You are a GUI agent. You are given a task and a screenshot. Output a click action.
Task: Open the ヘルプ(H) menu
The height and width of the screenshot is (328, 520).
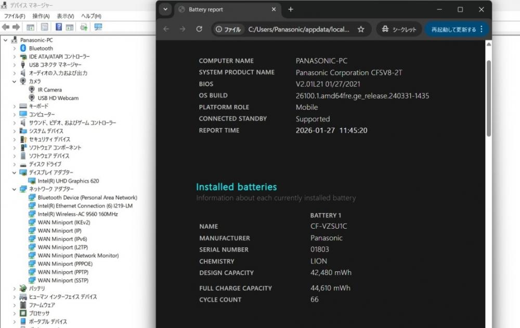tap(91, 16)
